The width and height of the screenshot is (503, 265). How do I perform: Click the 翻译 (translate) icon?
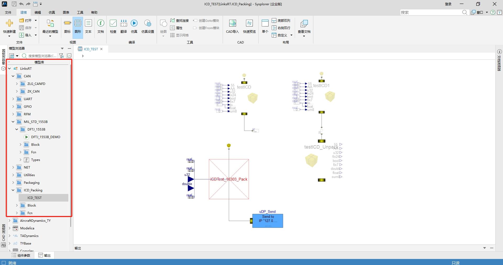coord(124,26)
